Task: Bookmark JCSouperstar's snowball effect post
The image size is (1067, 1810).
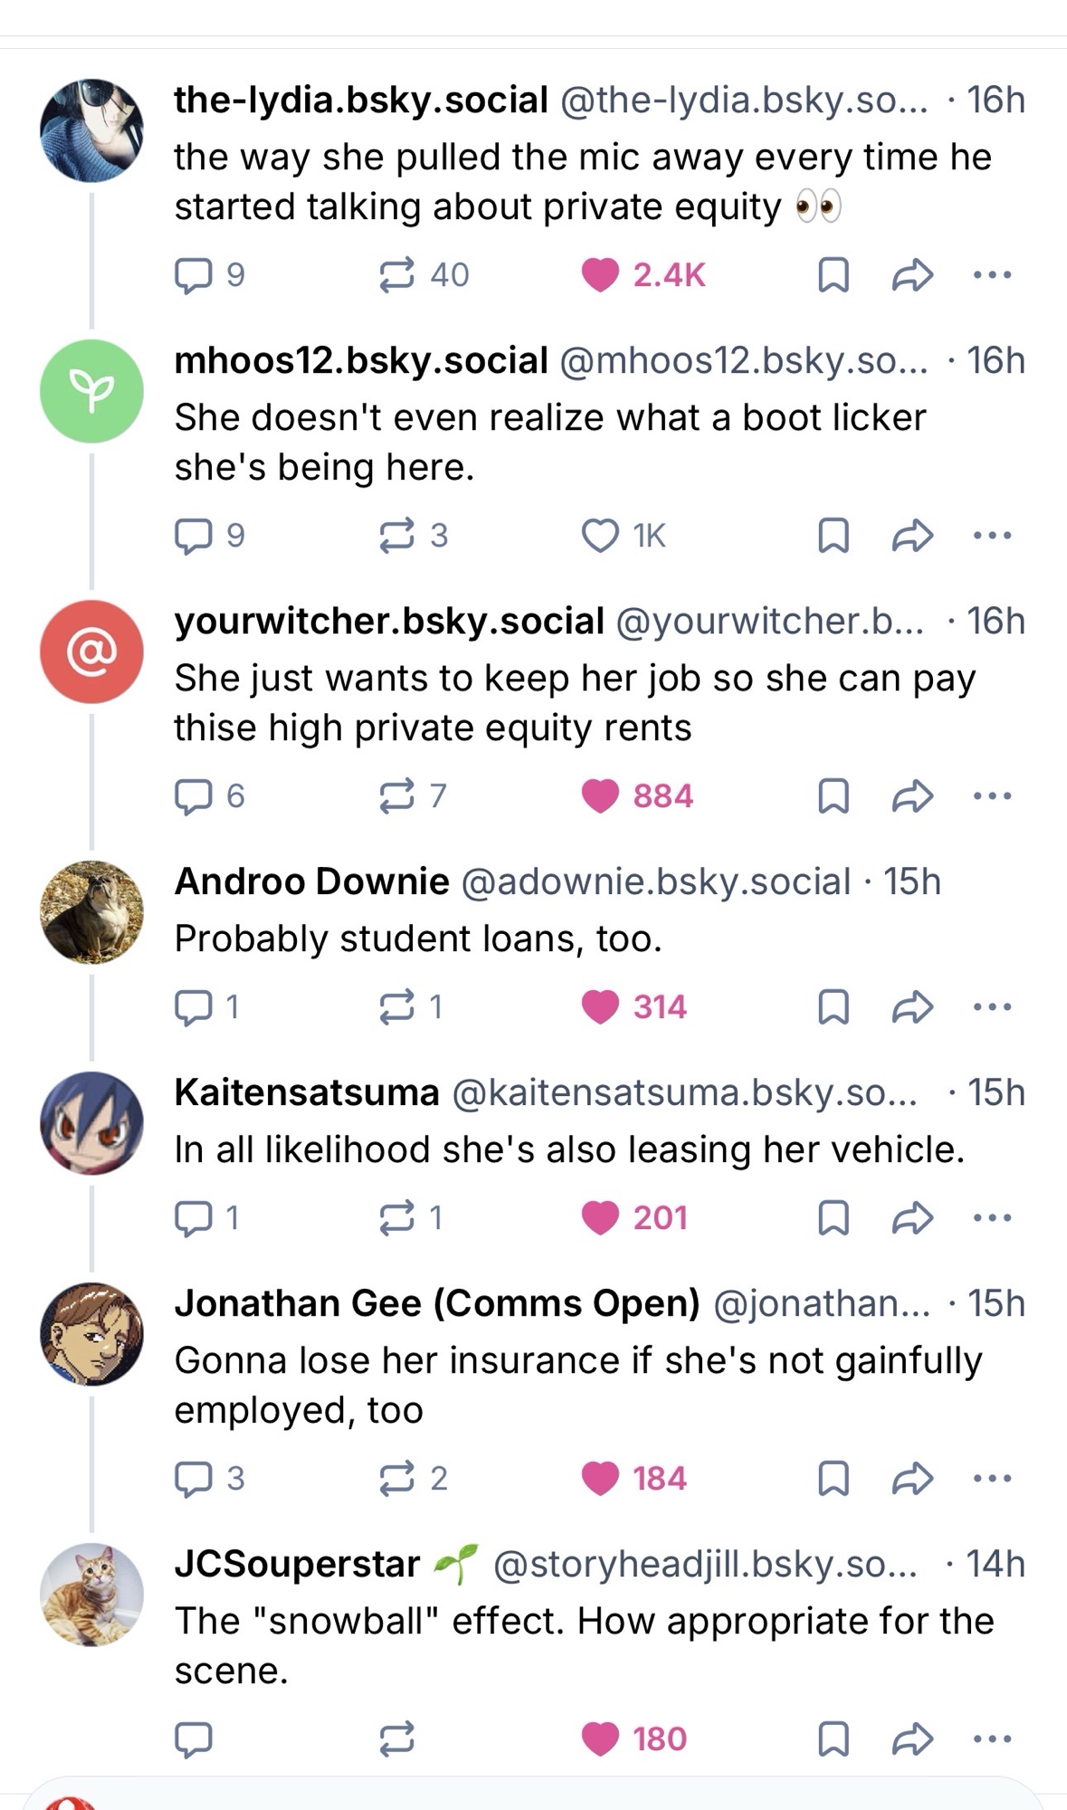Action: tap(833, 1739)
